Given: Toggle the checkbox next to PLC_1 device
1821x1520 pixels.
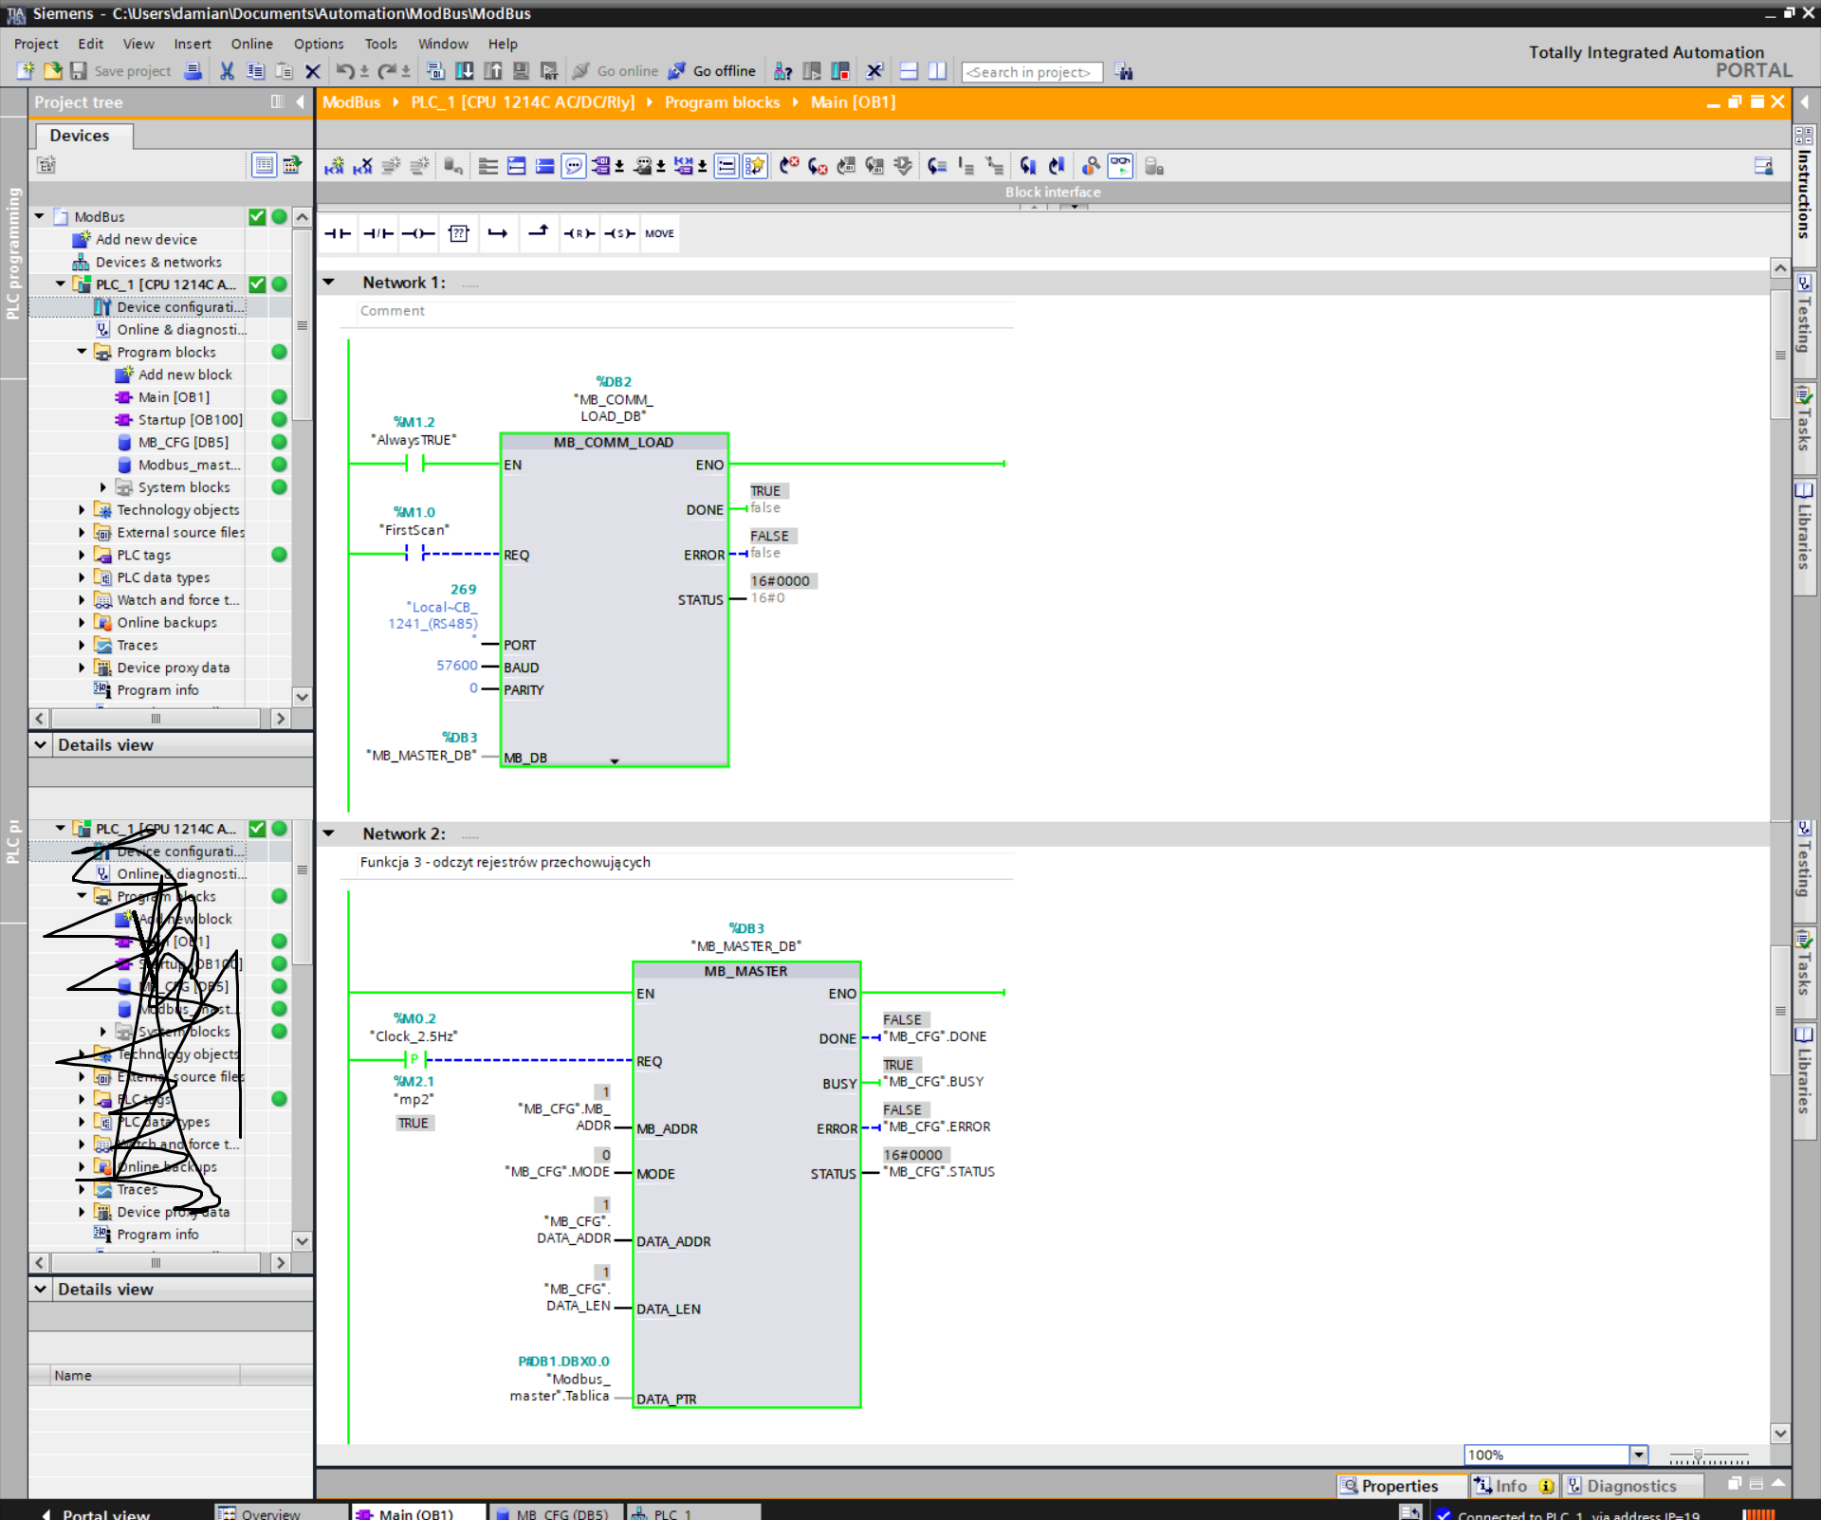Looking at the screenshot, I should tap(256, 284).
